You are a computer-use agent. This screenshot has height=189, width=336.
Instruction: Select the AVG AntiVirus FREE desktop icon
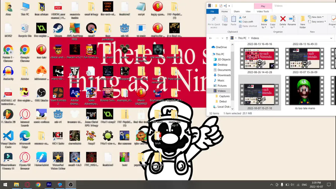click(x=75, y=28)
